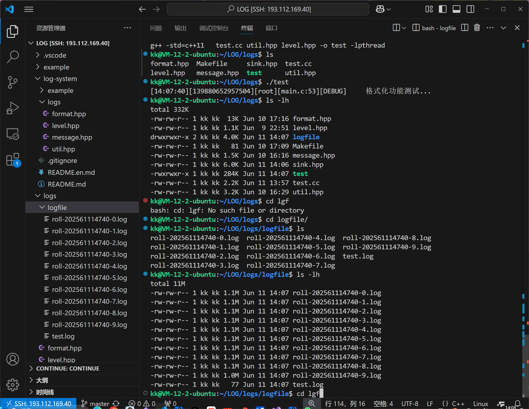Viewport: 529px width, 409px height.
Task: Open the split terminal layout dropdown in the panel toolbar
Action: (399, 28)
